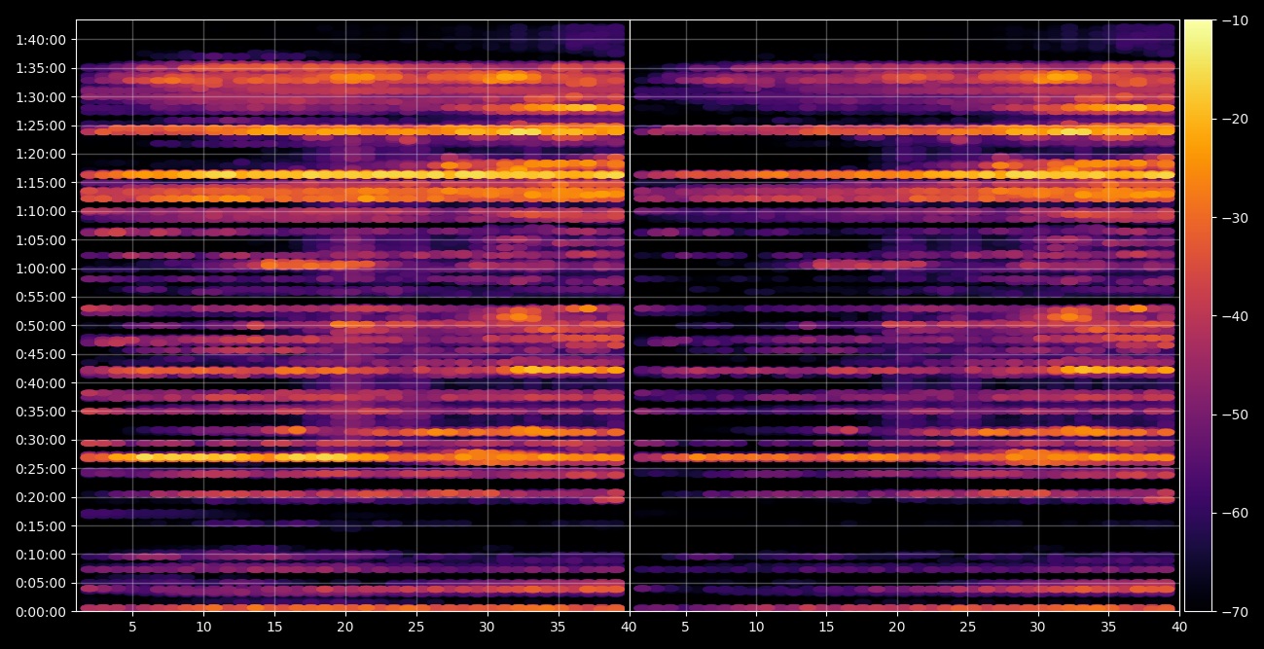Click the inferno colorbar gradient strip

pos(1199,315)
